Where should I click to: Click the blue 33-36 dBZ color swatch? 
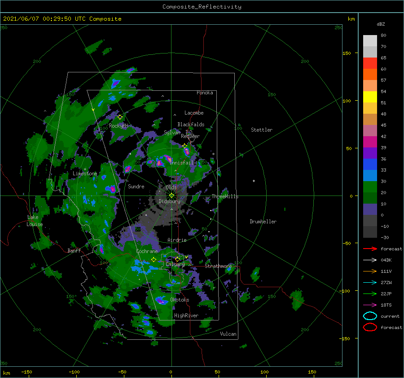pyautogui.click(x=370, y=165)
